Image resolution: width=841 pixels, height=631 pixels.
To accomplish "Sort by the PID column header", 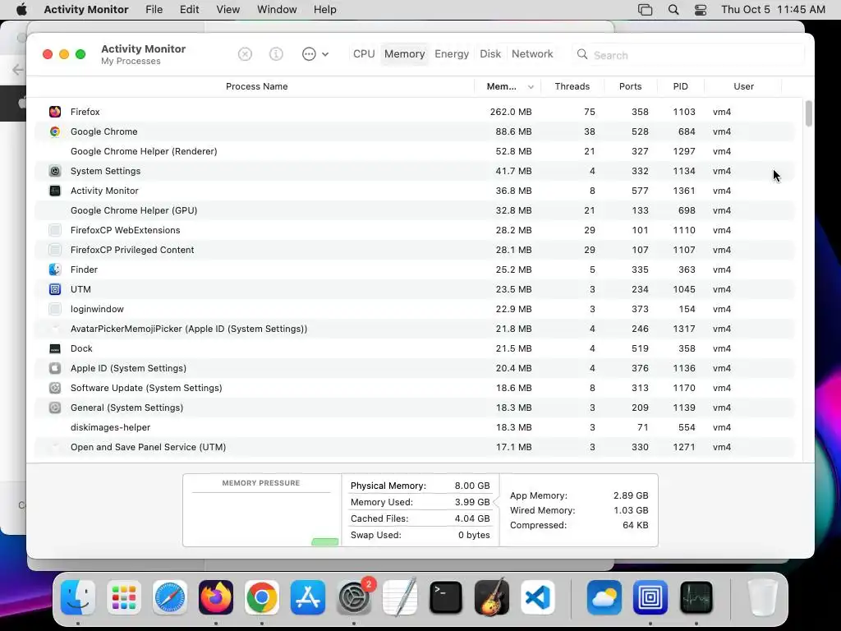I will (x=681, y=86).
